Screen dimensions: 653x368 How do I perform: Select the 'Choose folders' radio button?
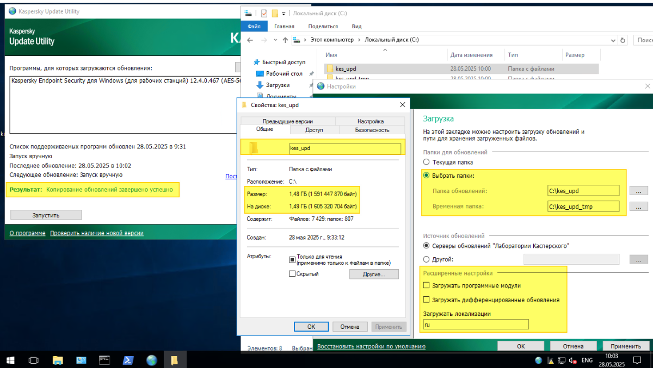click(427, 176)
